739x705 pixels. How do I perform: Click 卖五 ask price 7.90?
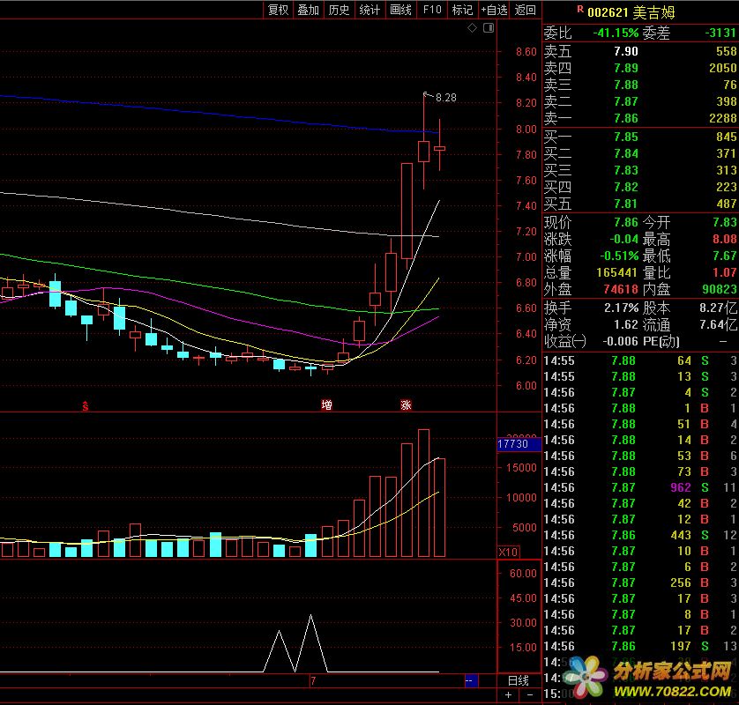click(626, 51)
